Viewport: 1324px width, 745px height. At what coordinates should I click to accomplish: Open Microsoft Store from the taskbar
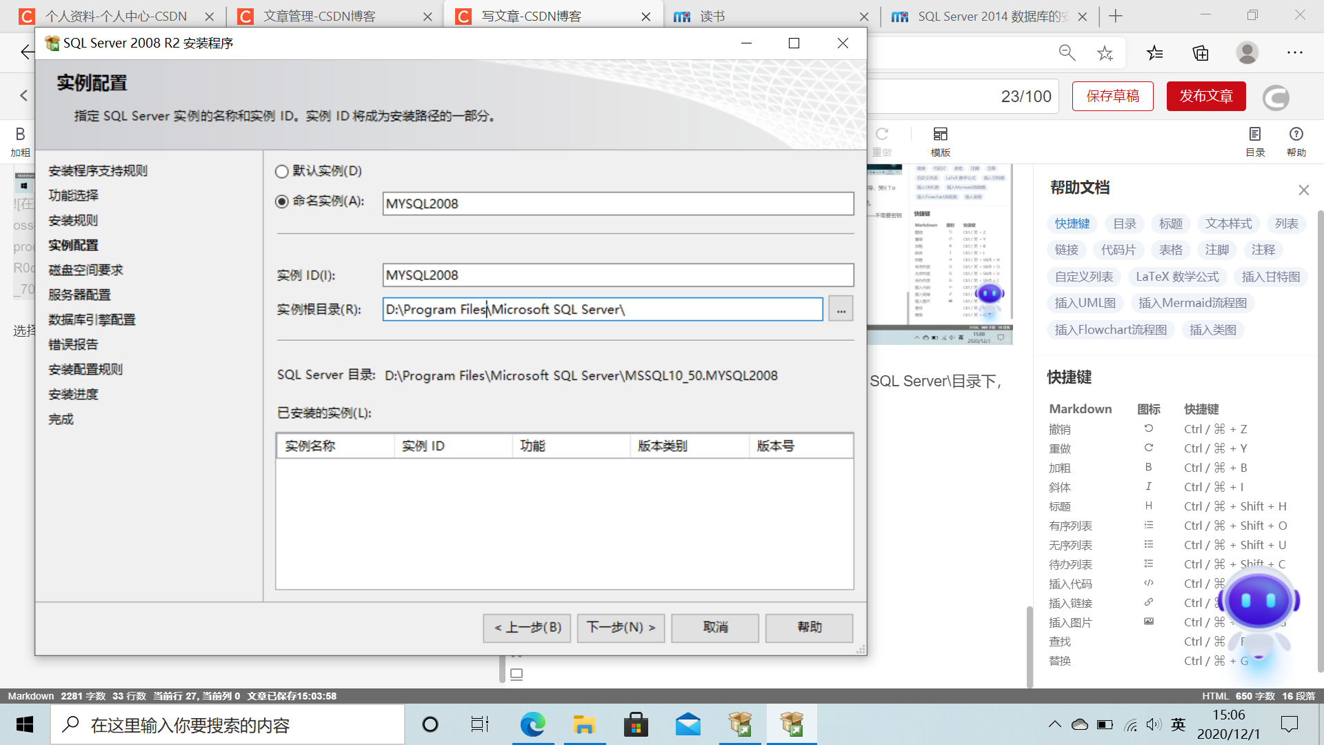point(636,724)
